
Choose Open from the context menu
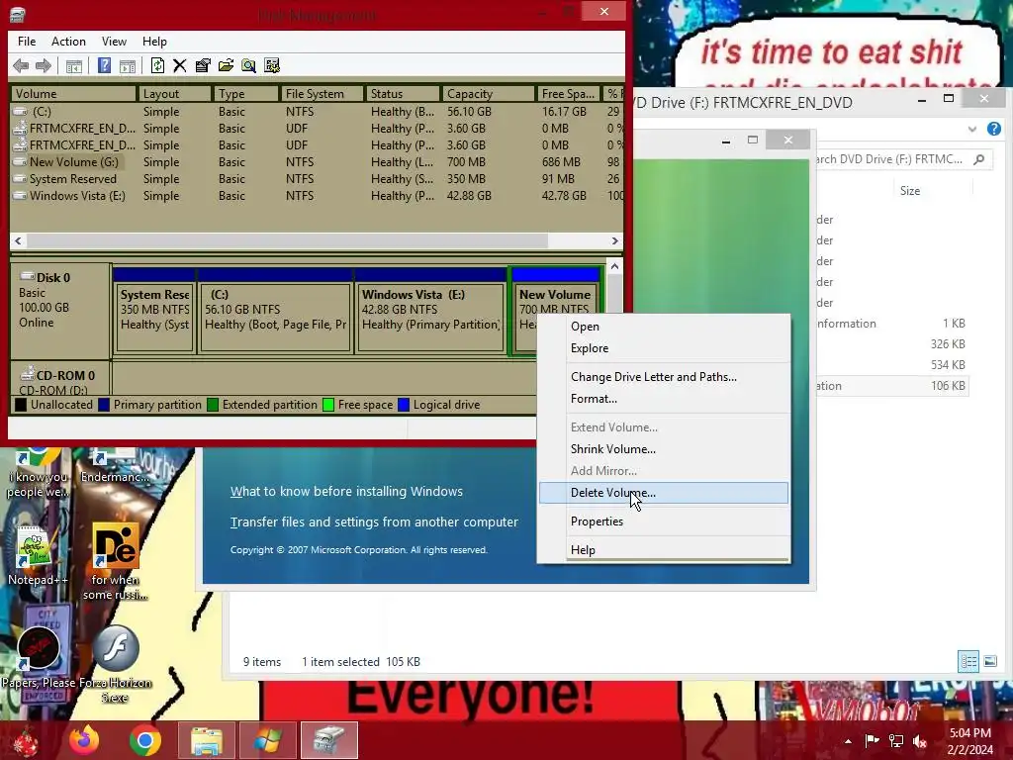pos(664,327)
